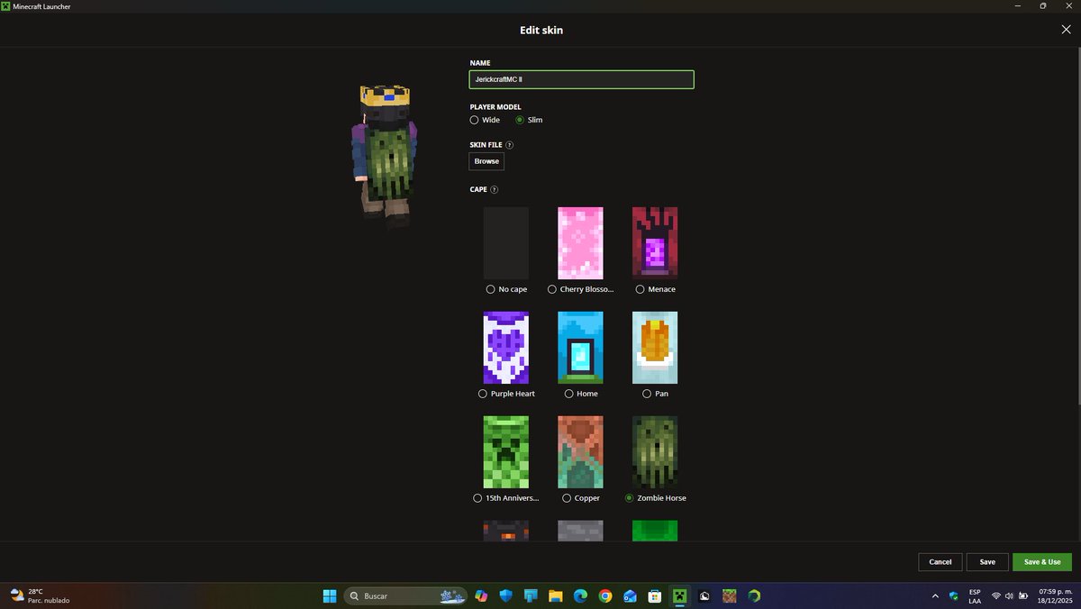
Task: Open CAPE help question mark icon
Action: pos(494,189)
